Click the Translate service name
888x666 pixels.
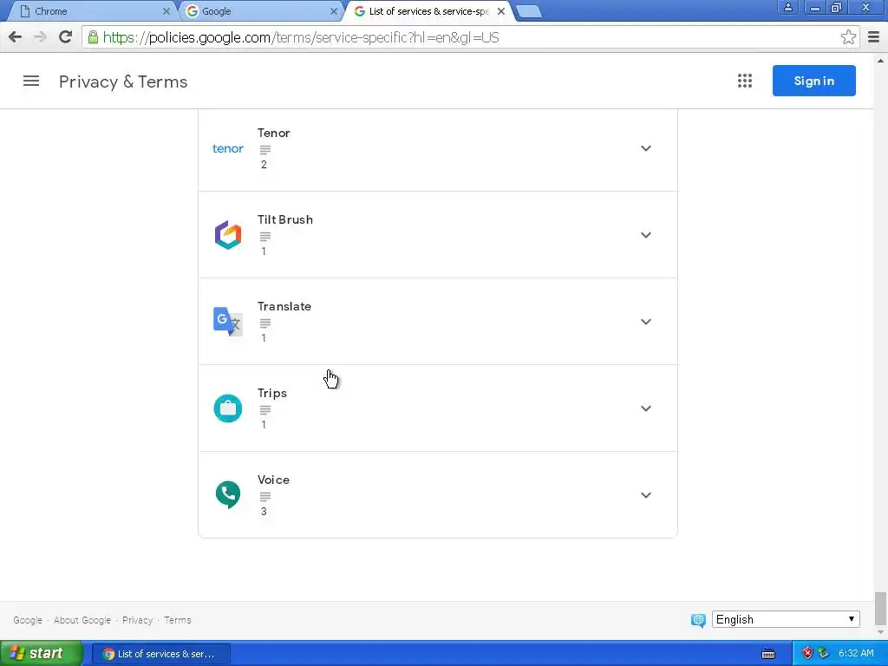[284, 306]
